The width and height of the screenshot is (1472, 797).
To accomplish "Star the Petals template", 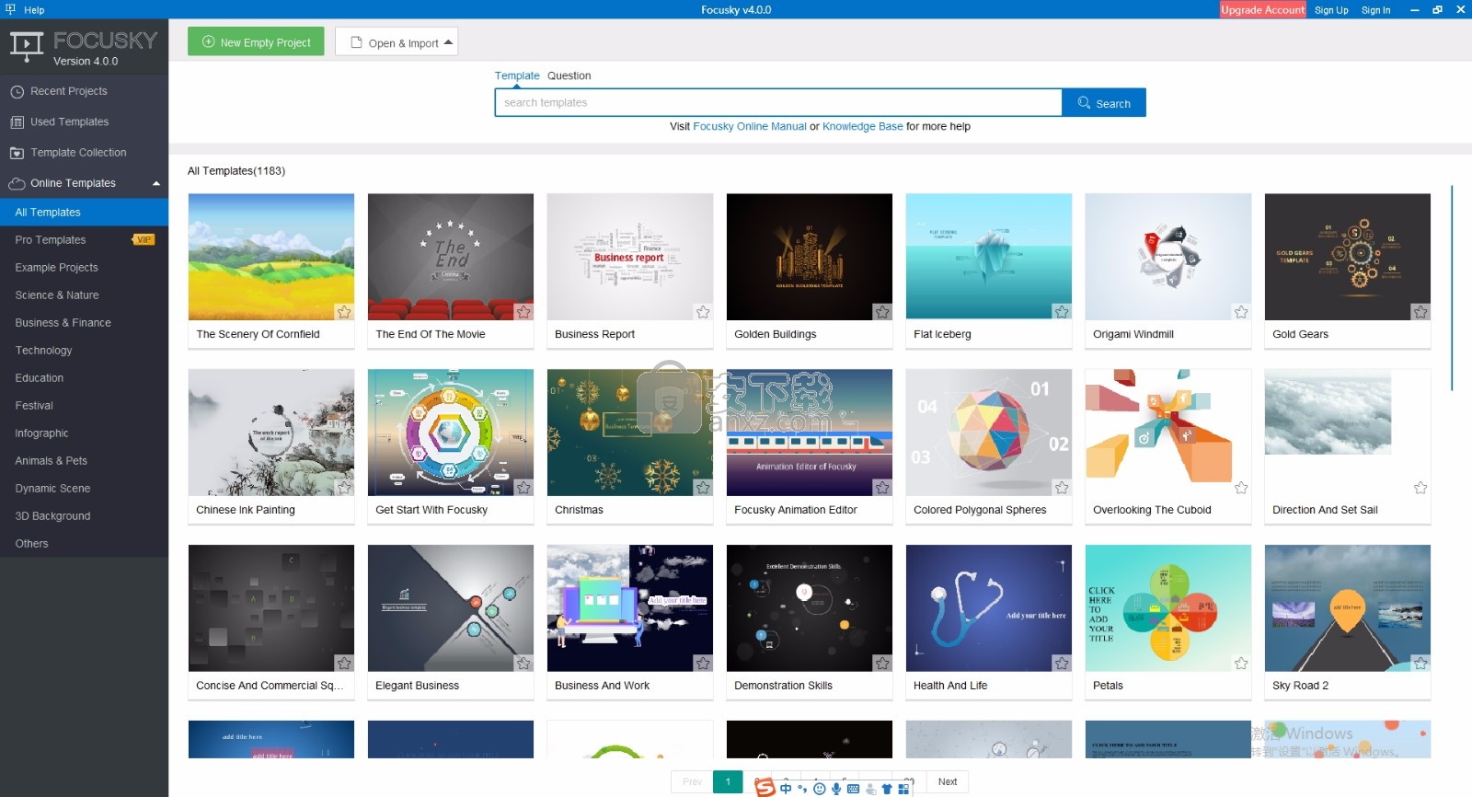I will [1241, 664].
